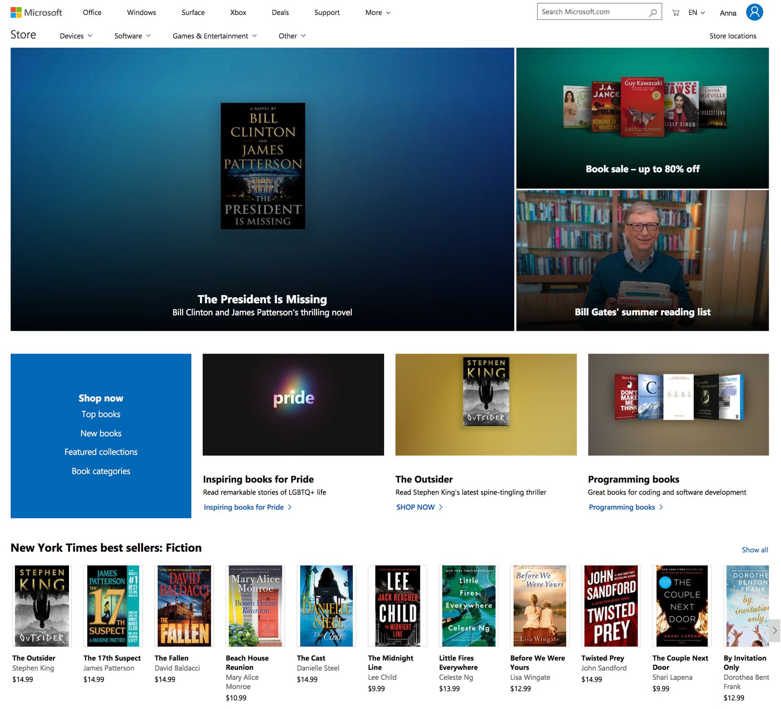Click Show all best sellers
781x709 pixels.
tap(755, 550)
